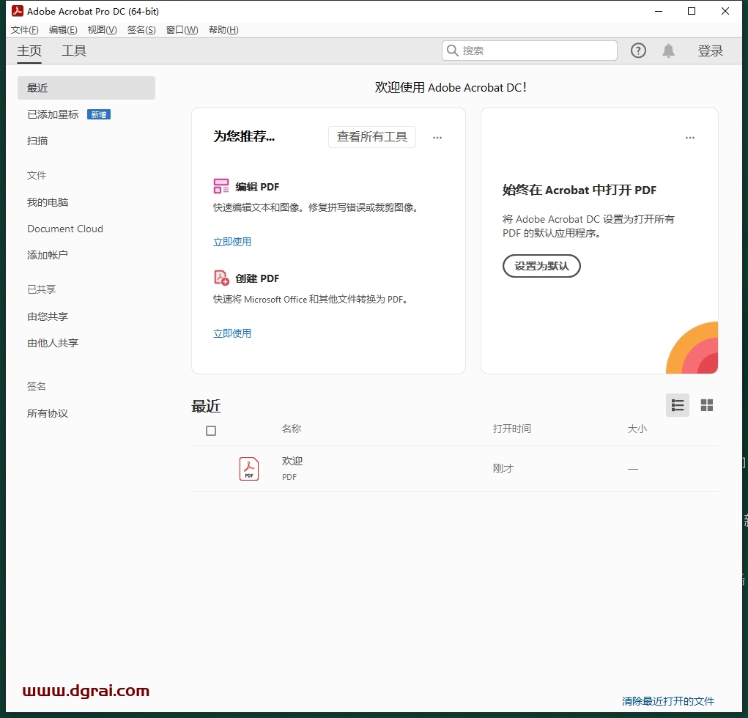Viewport: 748px width, 718px height.
Task: Click the help question mark icon
Action: point(638,51)
